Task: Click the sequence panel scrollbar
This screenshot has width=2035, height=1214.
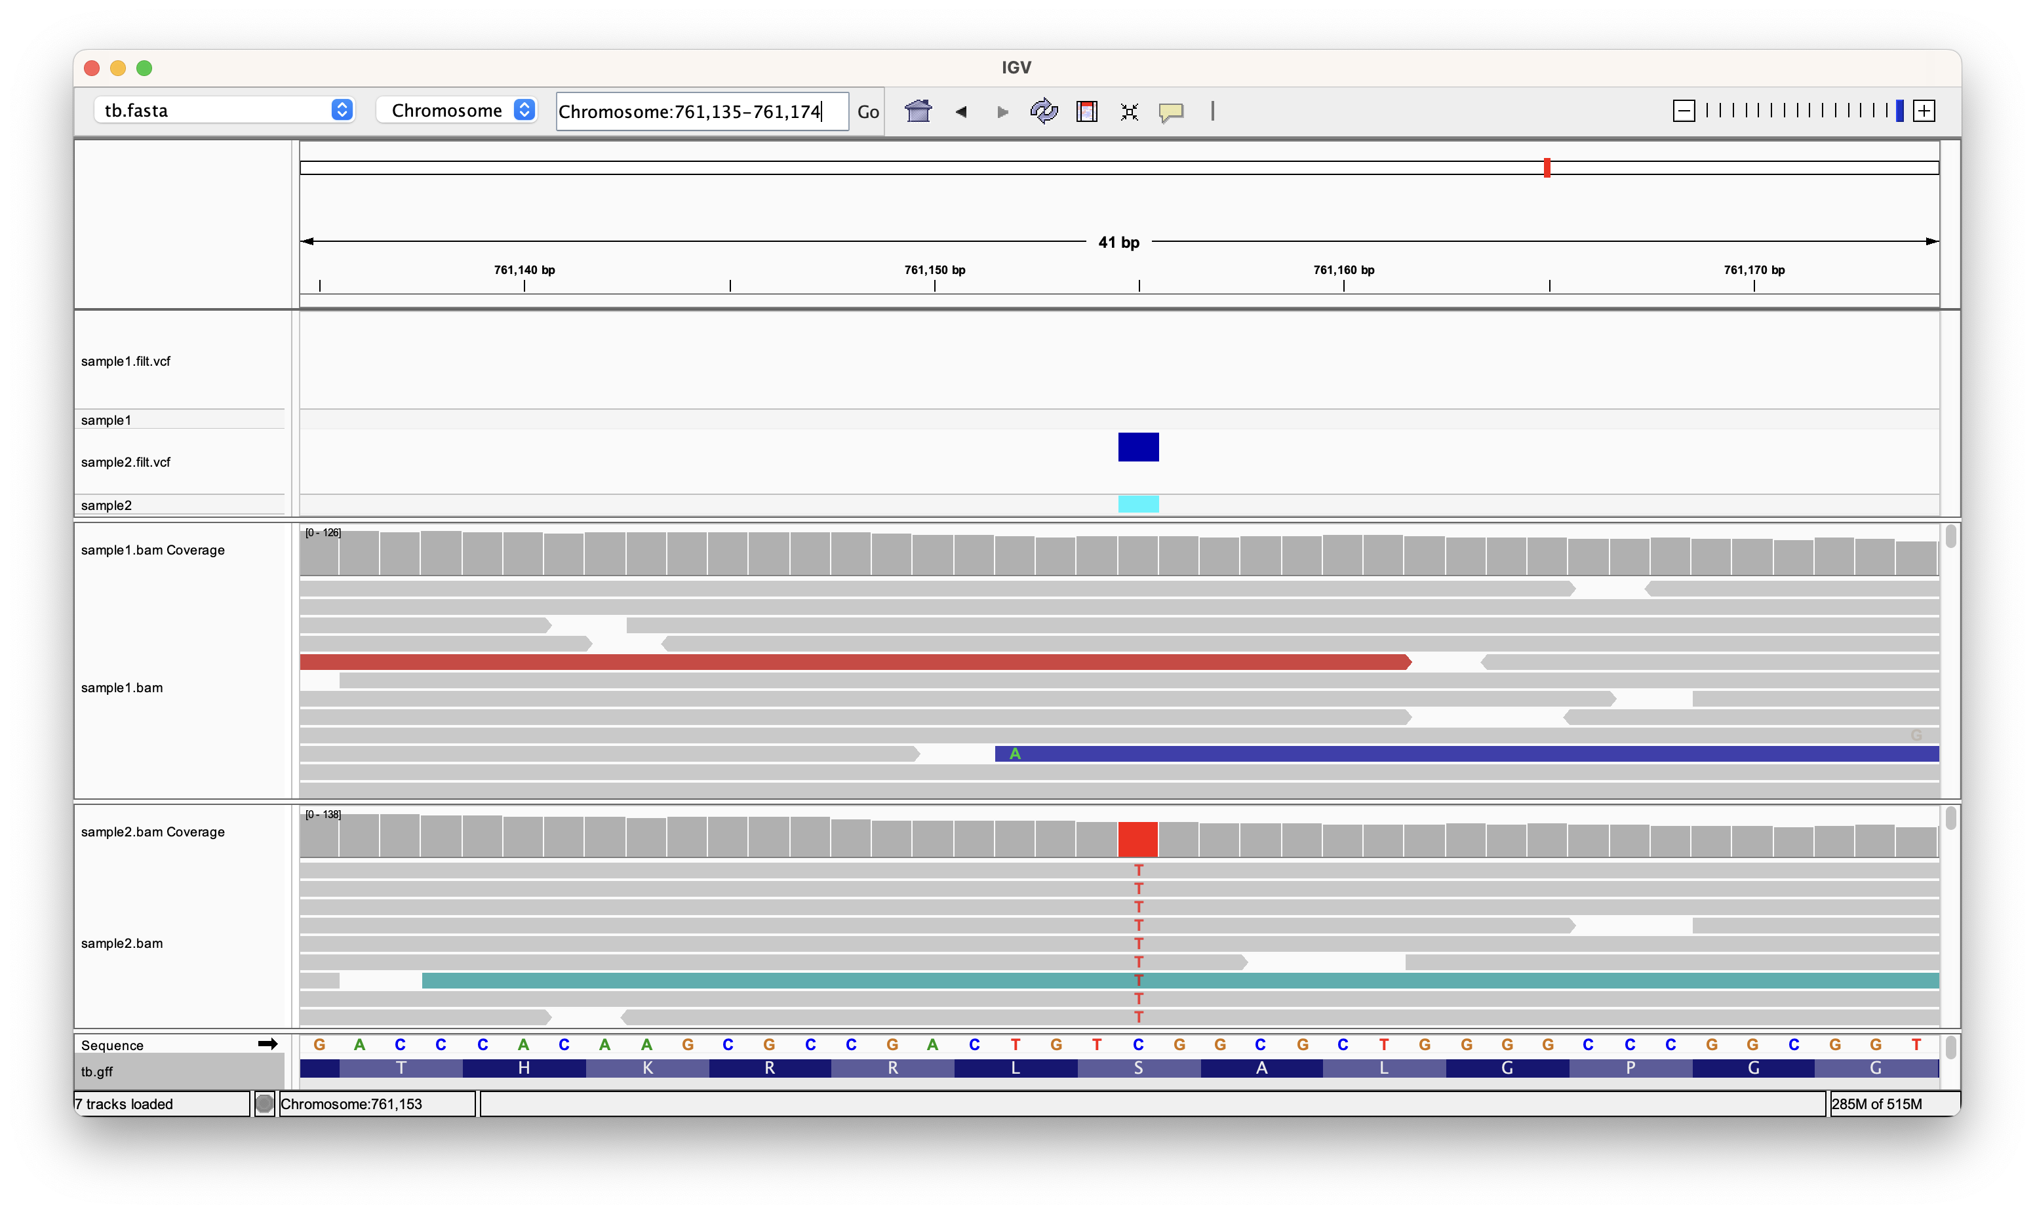Action: pos(1950,1047)
